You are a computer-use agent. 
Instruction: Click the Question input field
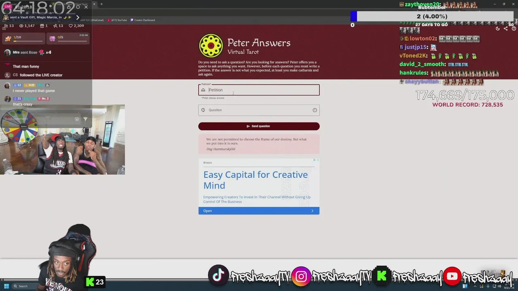259,110
